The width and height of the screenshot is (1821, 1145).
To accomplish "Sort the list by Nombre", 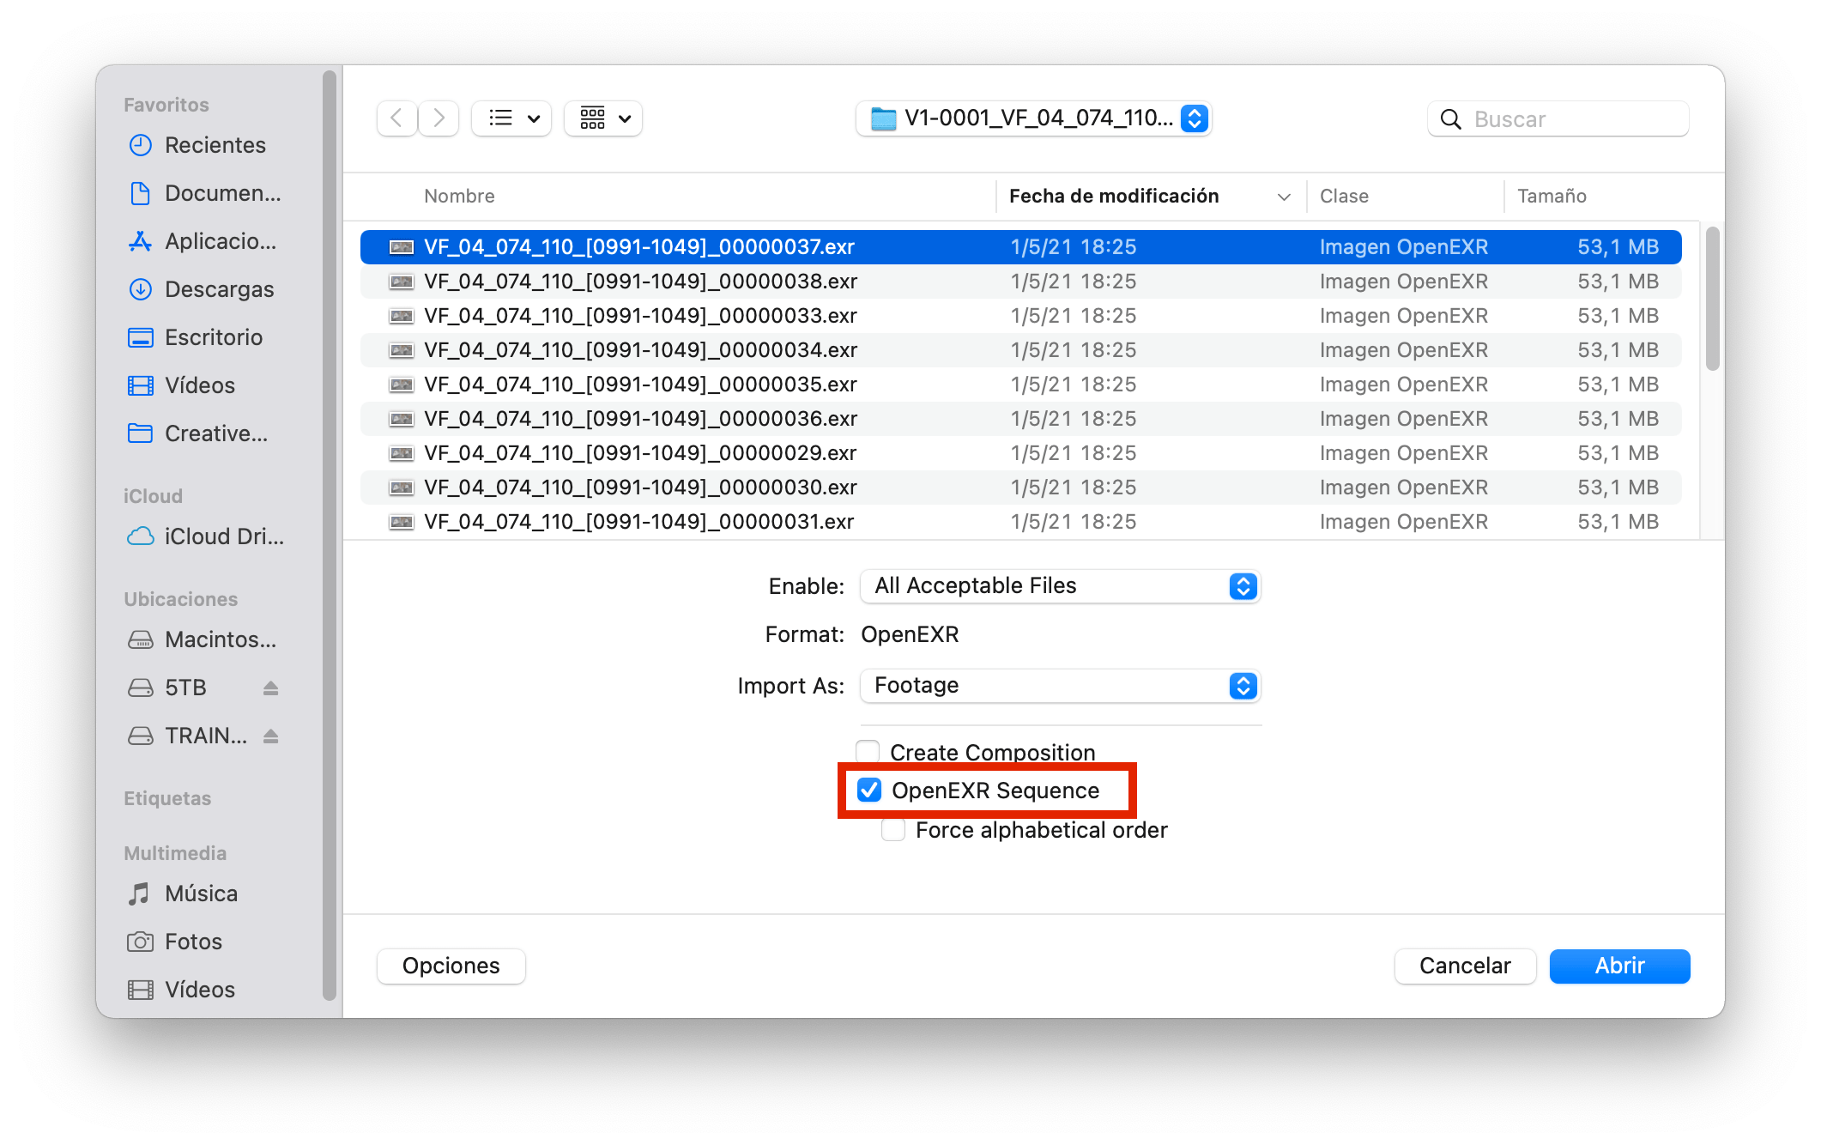I will tap(459, 196).
